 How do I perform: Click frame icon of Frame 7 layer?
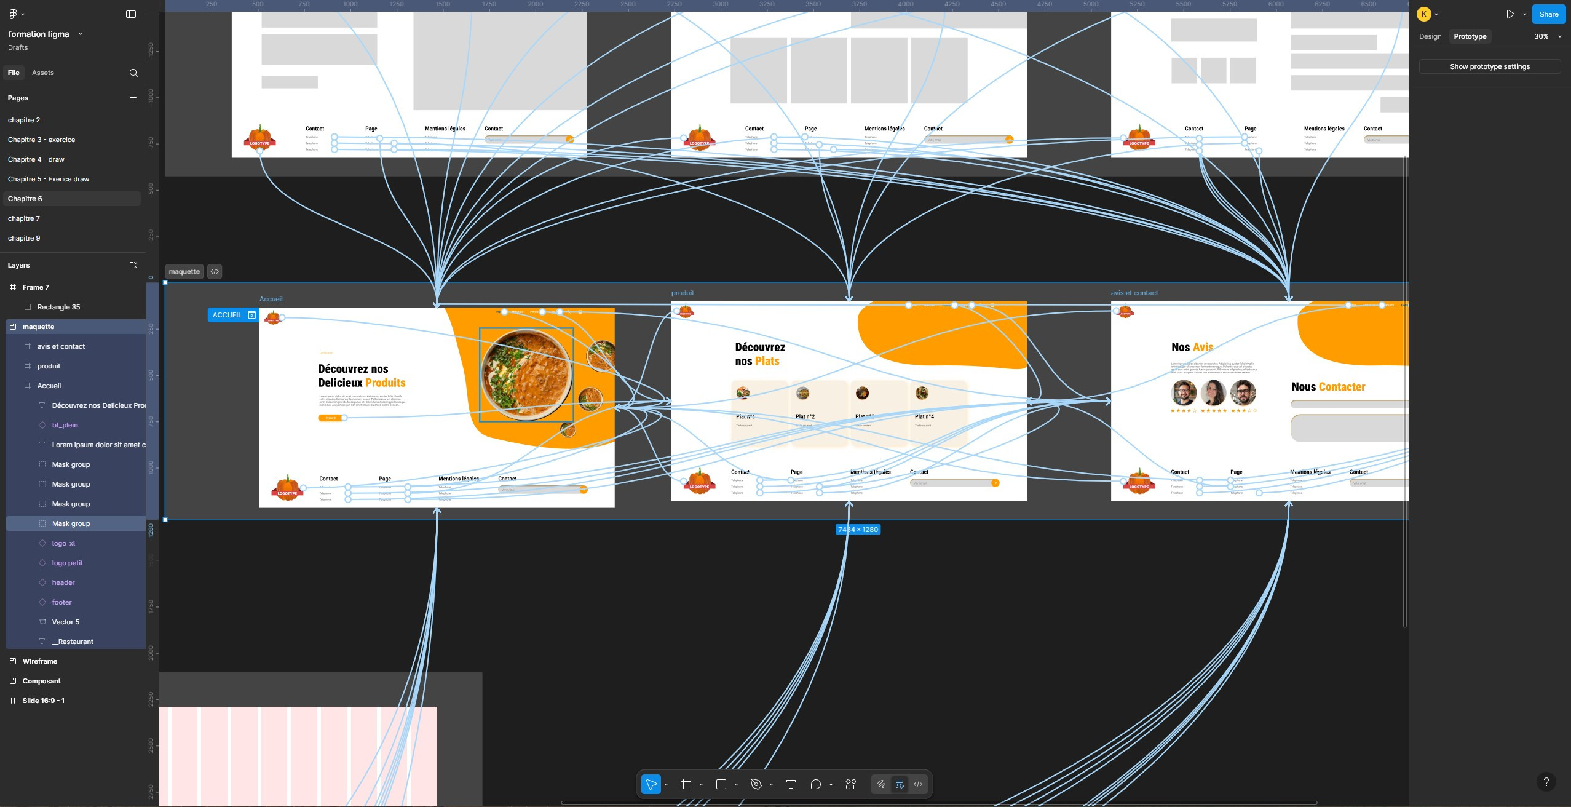[13, 287]
